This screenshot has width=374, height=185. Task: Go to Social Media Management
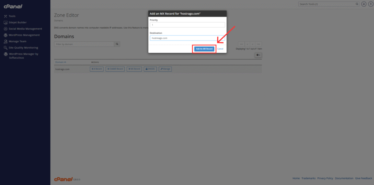coord(25,29)
